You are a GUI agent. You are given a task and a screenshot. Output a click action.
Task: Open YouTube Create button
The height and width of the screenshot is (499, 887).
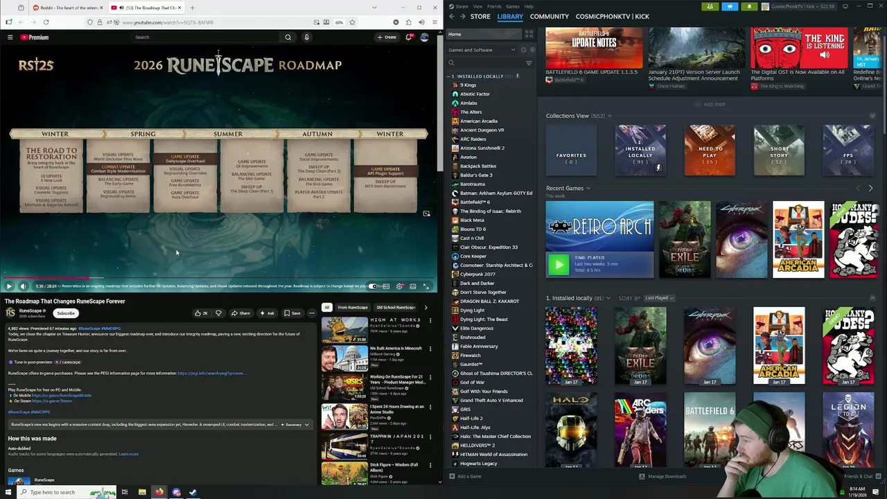point(387,37)
